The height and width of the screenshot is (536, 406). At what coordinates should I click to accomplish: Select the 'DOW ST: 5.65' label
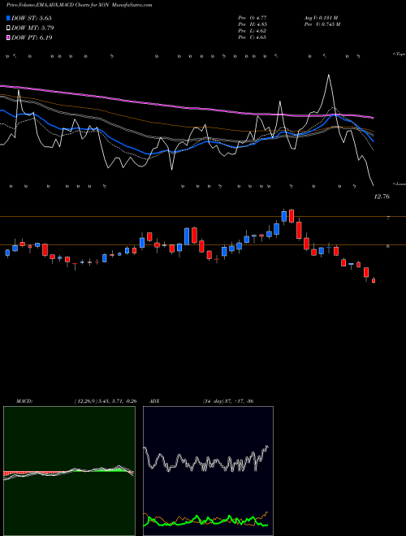click(32, 18)
